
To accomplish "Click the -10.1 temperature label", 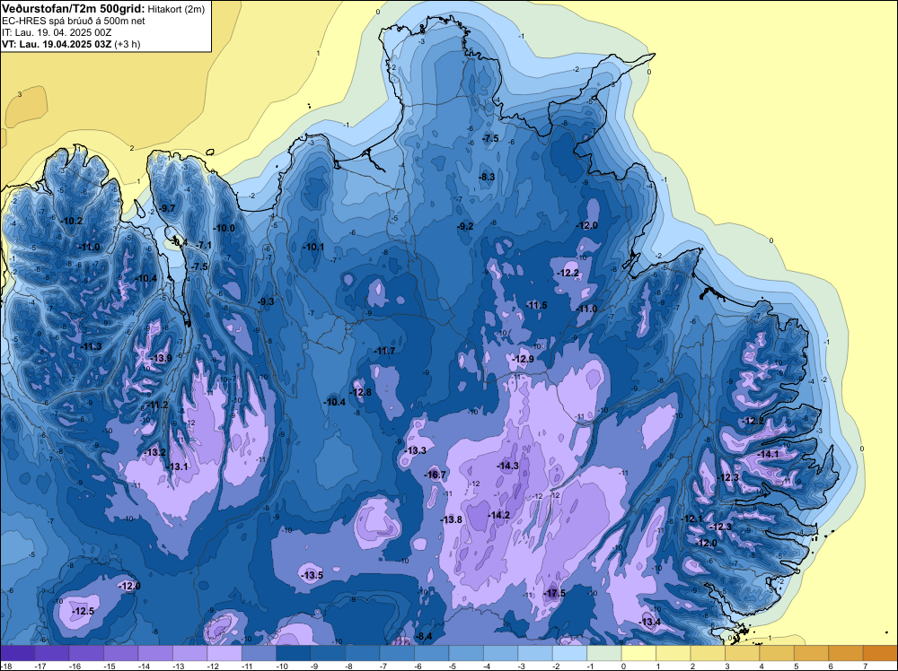I will [313, 247].
